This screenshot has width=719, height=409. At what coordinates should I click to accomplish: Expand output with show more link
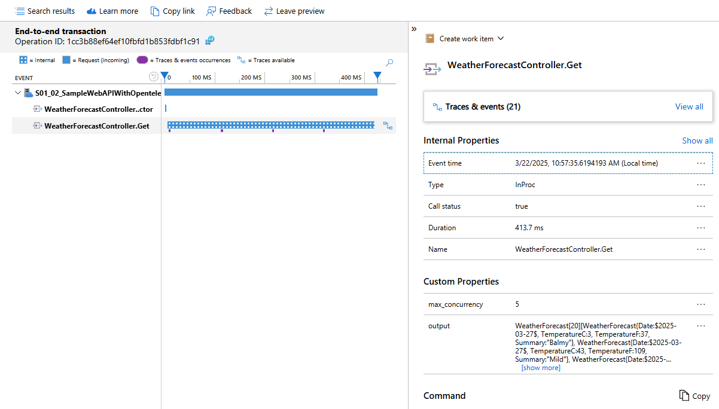coord(541,368)
